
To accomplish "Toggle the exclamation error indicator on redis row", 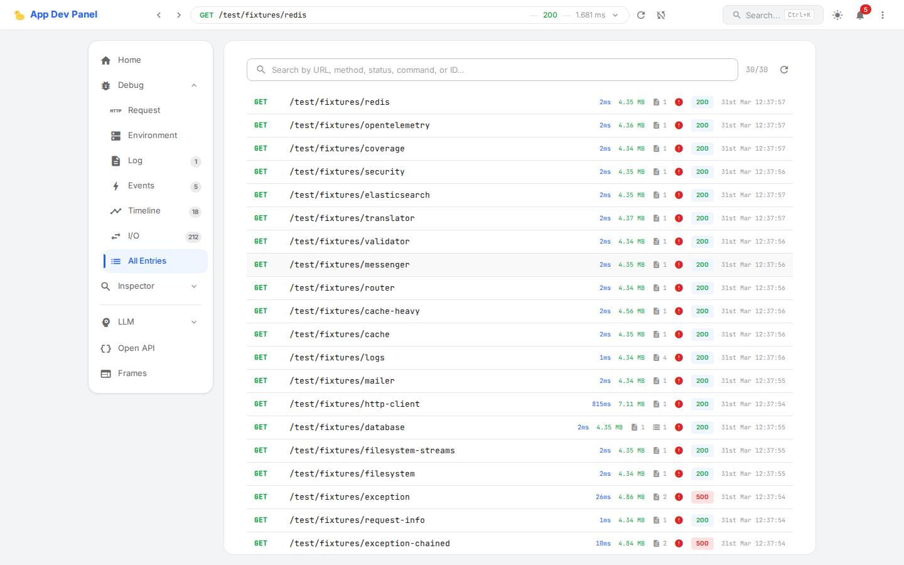I will click(679, 102).
